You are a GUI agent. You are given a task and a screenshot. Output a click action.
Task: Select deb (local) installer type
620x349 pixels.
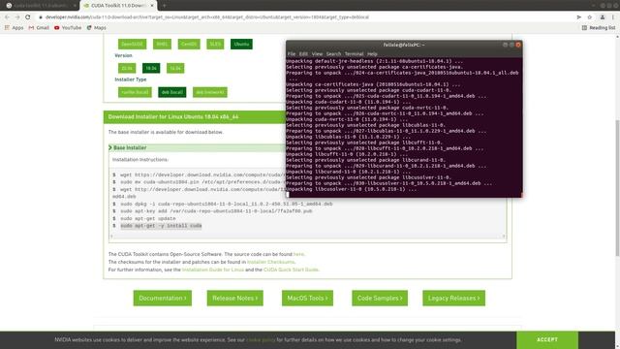pos(172,92)
